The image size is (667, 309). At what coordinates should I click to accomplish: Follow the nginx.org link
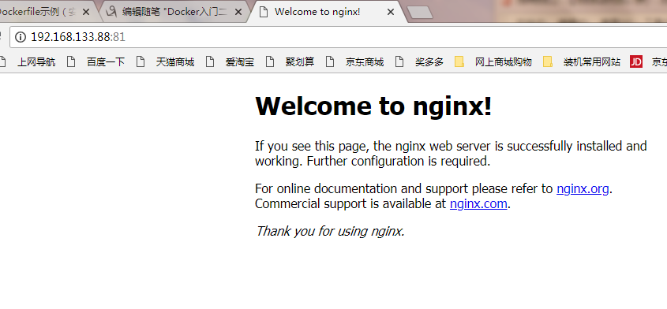583,188
